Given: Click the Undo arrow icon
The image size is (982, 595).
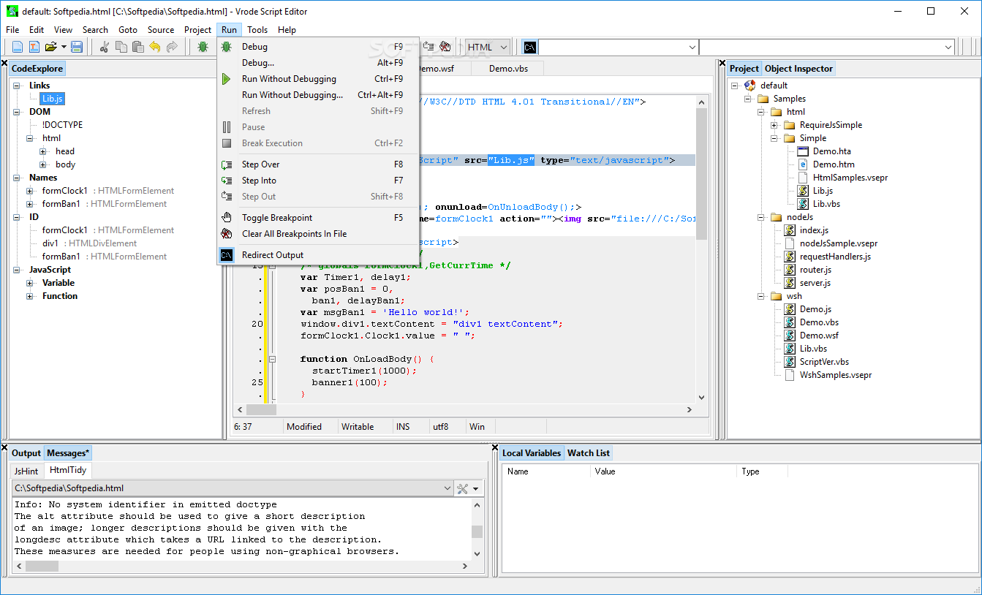Looking at the screenshot, I should click(155, 47).
